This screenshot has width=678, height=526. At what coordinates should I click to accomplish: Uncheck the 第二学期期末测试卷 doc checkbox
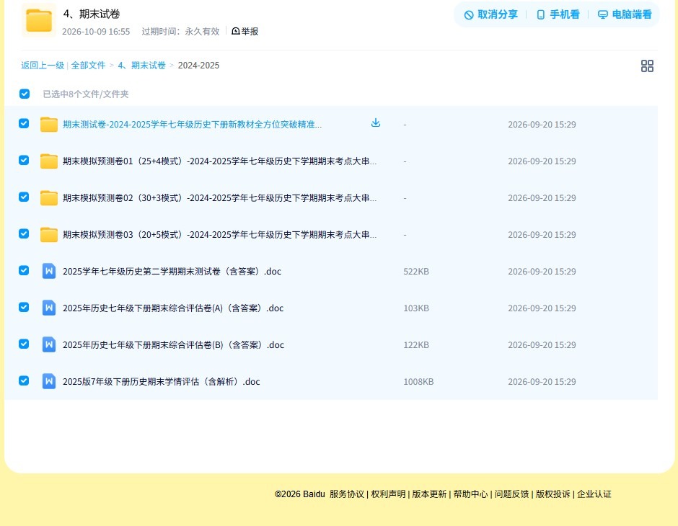24,270
